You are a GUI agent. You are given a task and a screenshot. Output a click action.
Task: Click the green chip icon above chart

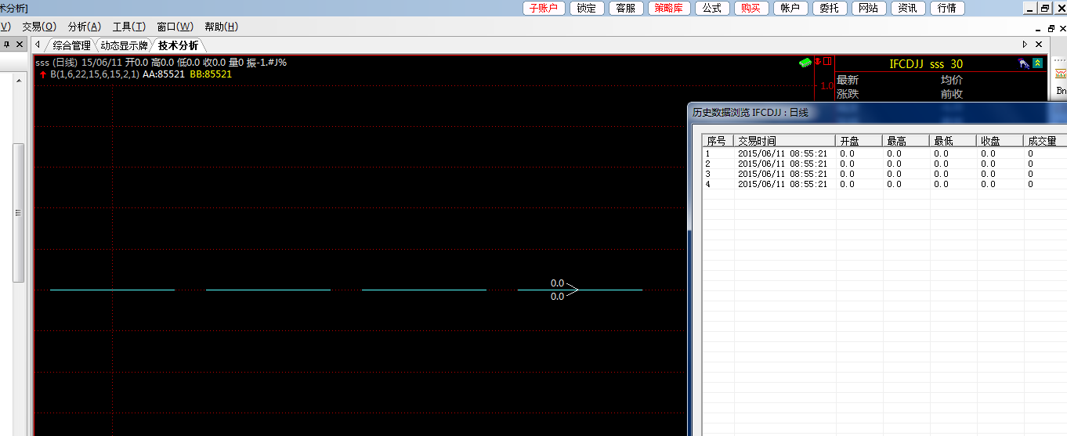click(x=805, y=62)
